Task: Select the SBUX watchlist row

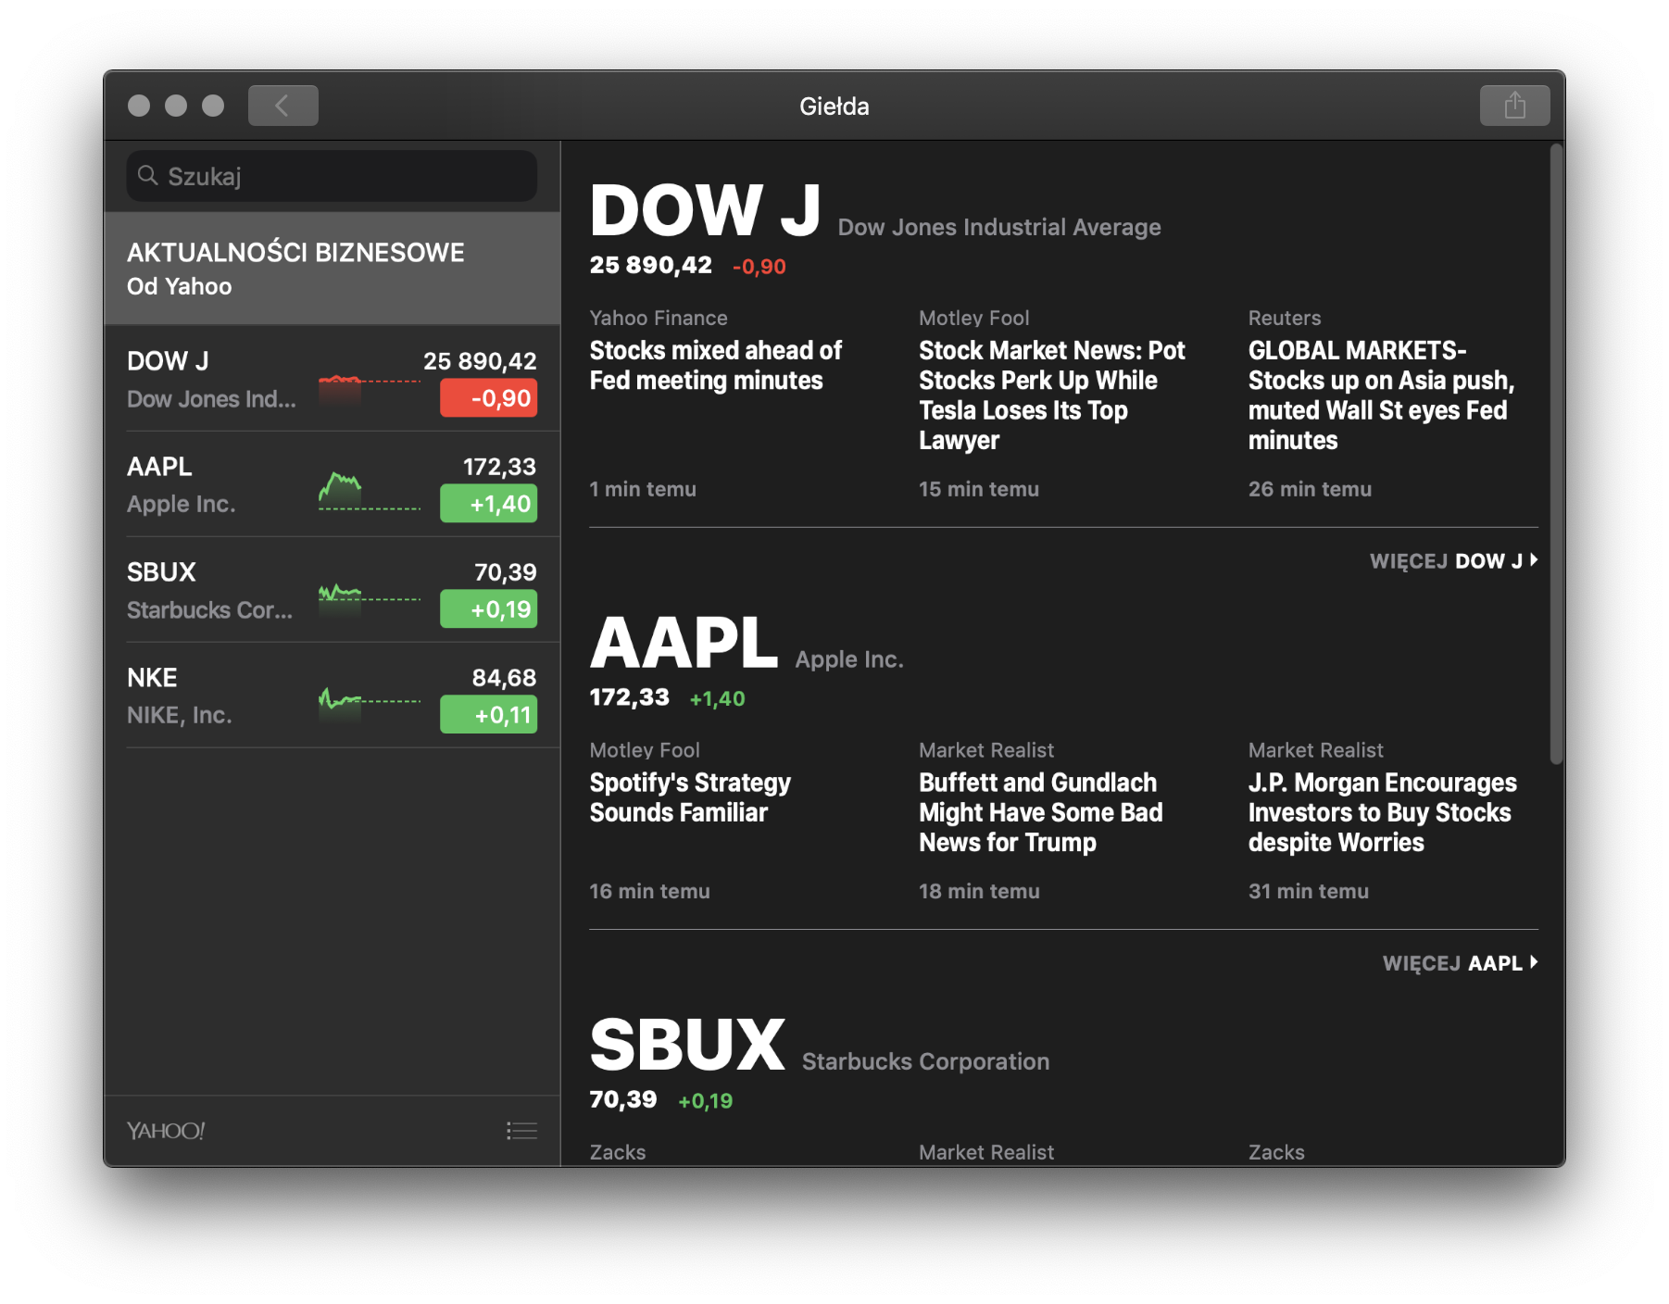Action: pos(332,590)
